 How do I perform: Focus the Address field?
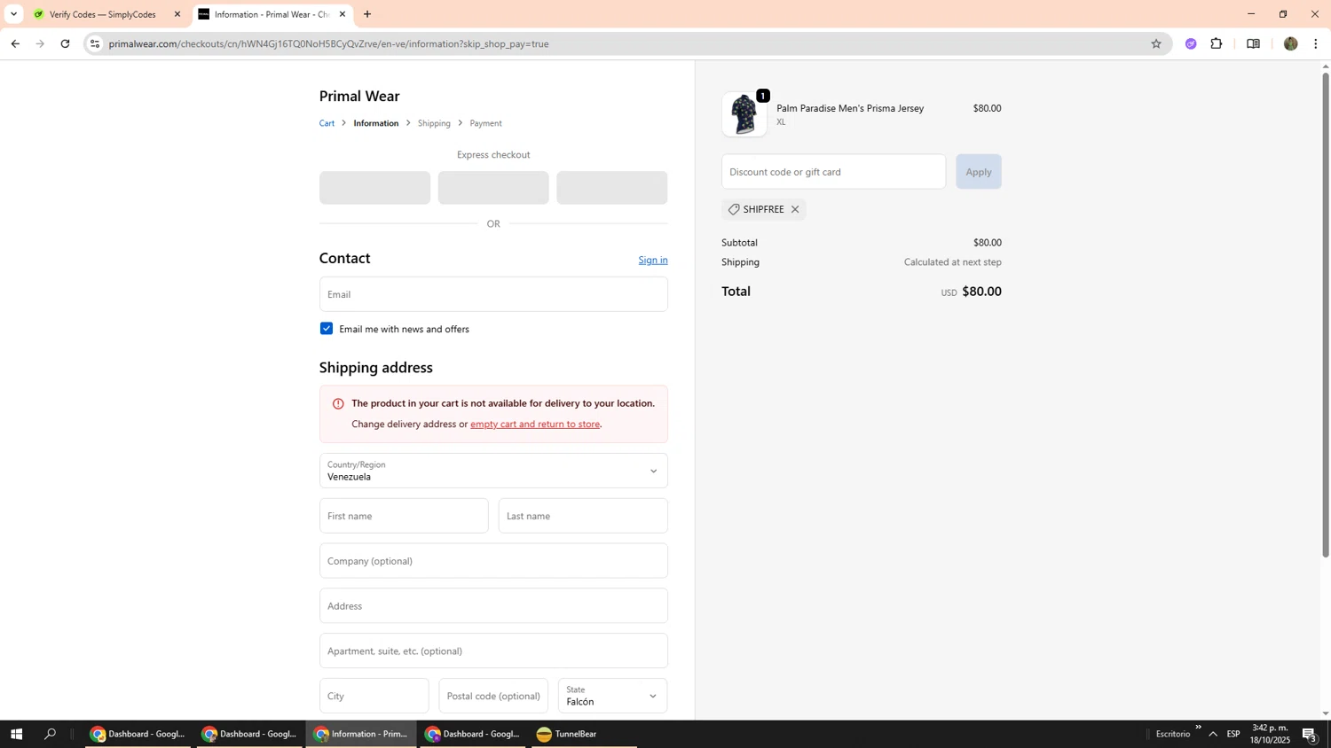coord(493,606)
